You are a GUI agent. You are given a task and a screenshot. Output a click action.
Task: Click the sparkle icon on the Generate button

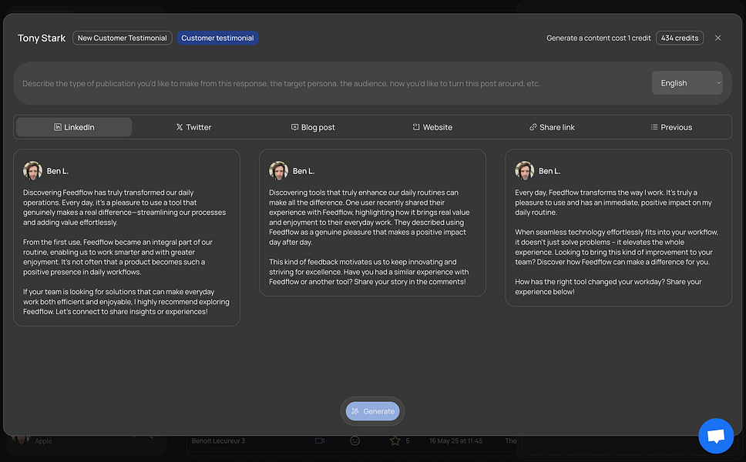[355, 411]
